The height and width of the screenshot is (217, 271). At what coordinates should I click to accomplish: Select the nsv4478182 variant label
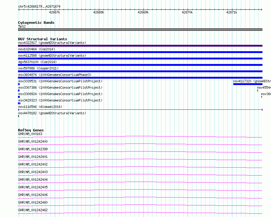coord(52,113)
